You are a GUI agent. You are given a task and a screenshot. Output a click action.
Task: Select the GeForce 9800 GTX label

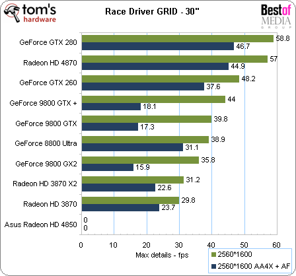[x=46, y=123]
